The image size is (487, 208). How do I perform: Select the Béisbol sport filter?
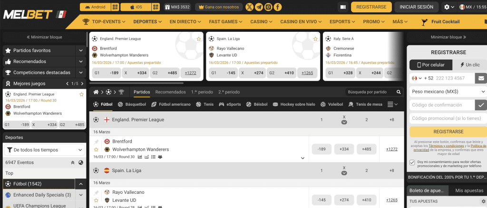256,104
